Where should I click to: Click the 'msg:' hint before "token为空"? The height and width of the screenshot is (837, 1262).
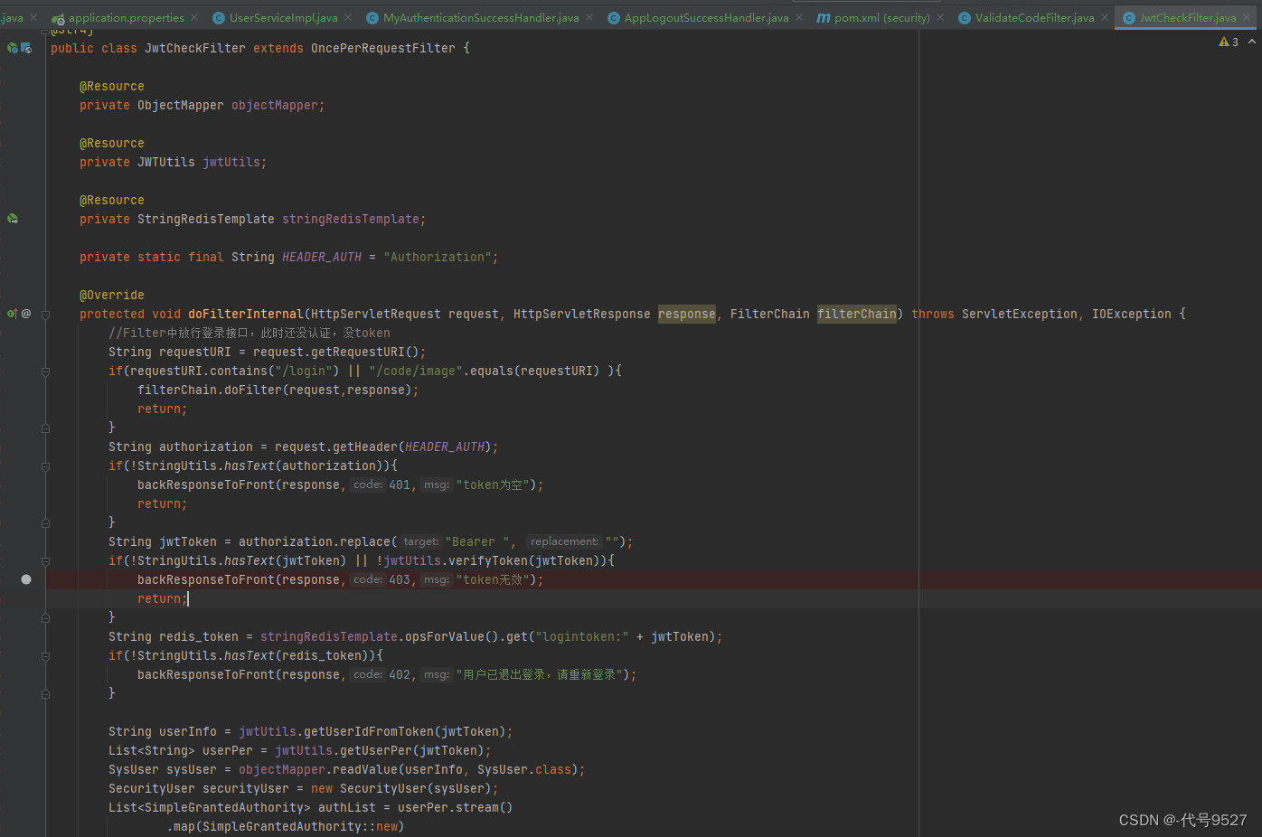[437, 484]
